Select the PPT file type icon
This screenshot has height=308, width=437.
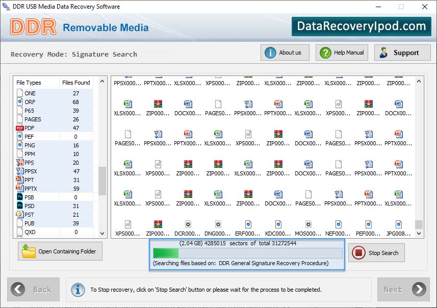(x=20, y=180)
